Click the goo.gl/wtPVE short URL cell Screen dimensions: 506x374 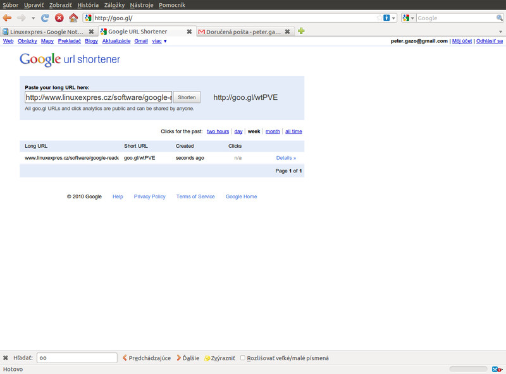tap(139, 158)
